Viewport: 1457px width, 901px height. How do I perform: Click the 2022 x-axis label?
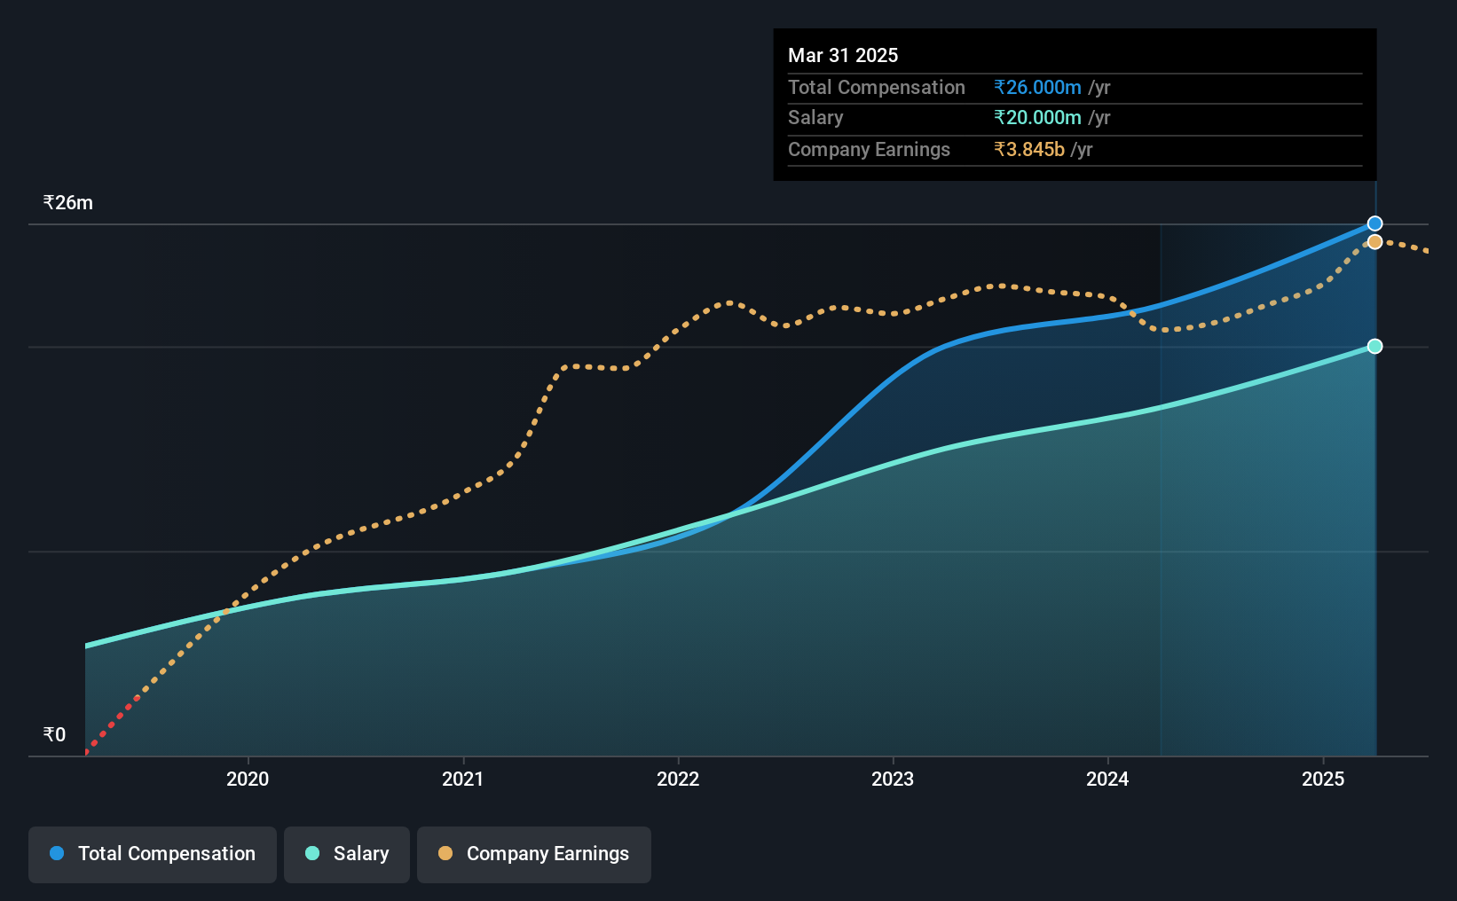(x=678, y=779)
